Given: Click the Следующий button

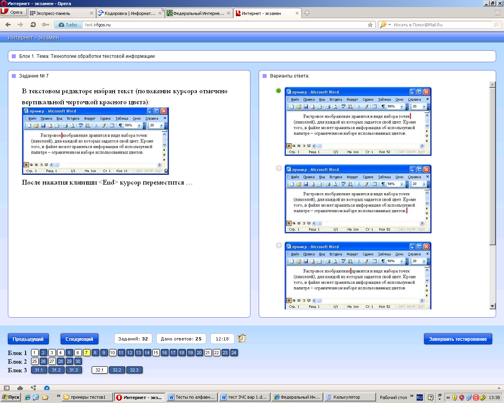Looking at the screenshot, I should click(x=79, y=339).
